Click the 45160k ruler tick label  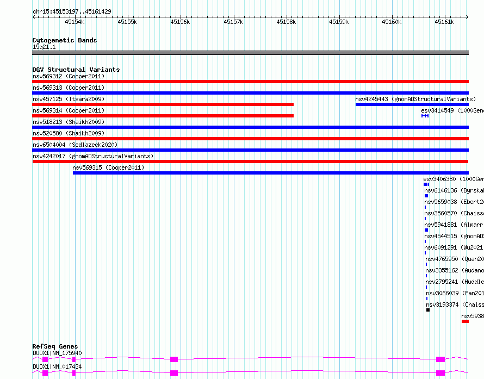point(392,22)
